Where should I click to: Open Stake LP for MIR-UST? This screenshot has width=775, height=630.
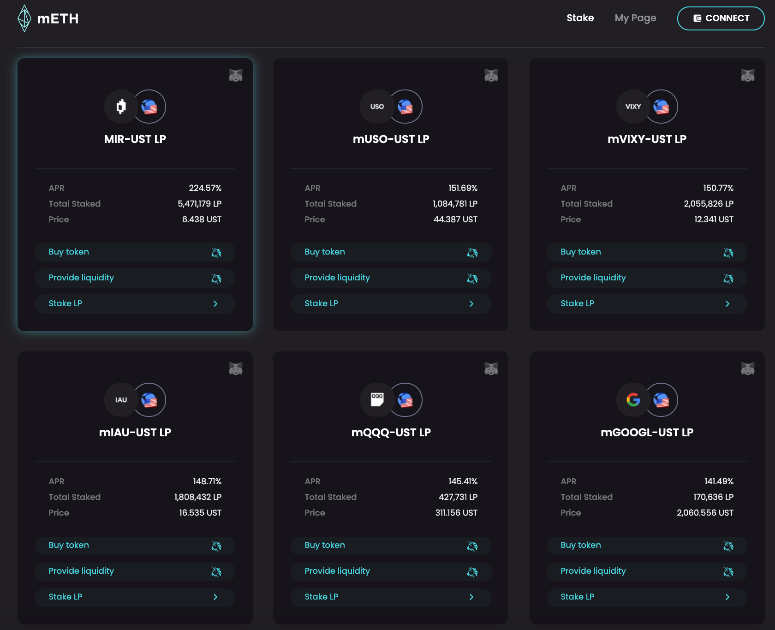135,304
